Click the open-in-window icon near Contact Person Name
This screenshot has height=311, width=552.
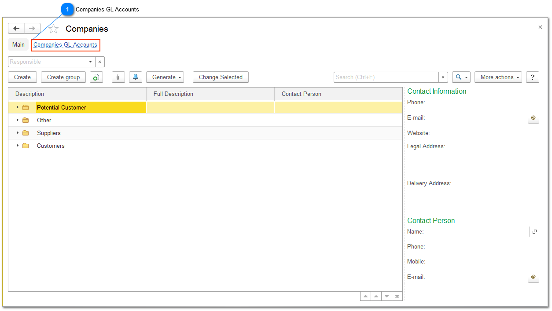click(534, 231)
